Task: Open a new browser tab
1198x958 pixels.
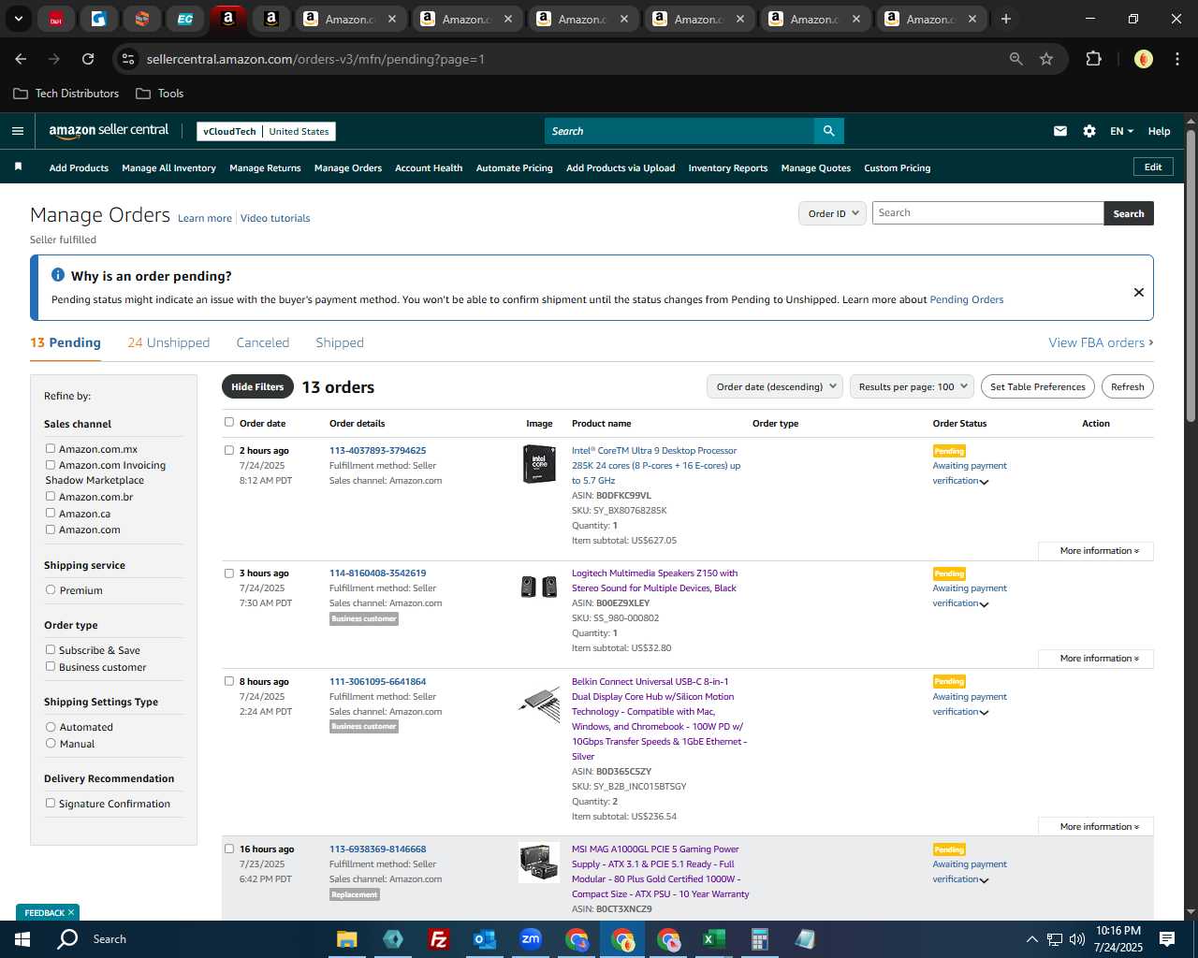Action: 1006,19
